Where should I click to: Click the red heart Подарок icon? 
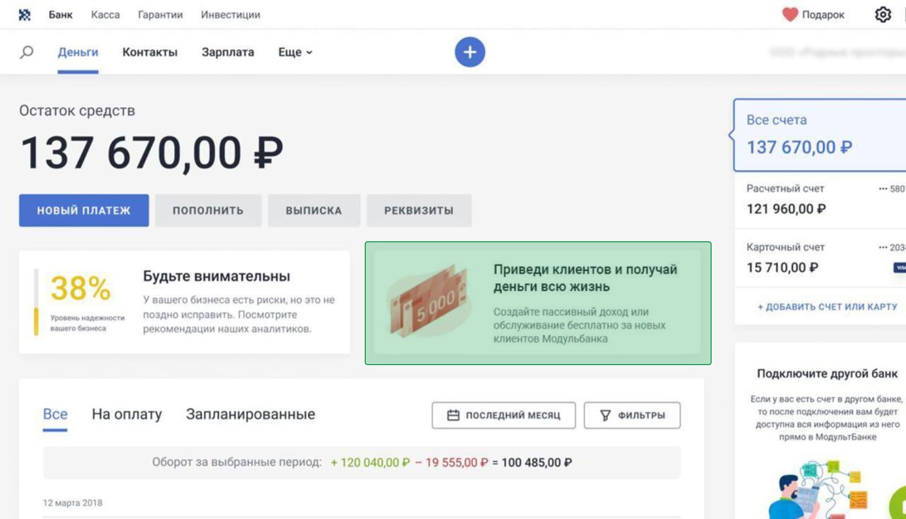[789, 15]
